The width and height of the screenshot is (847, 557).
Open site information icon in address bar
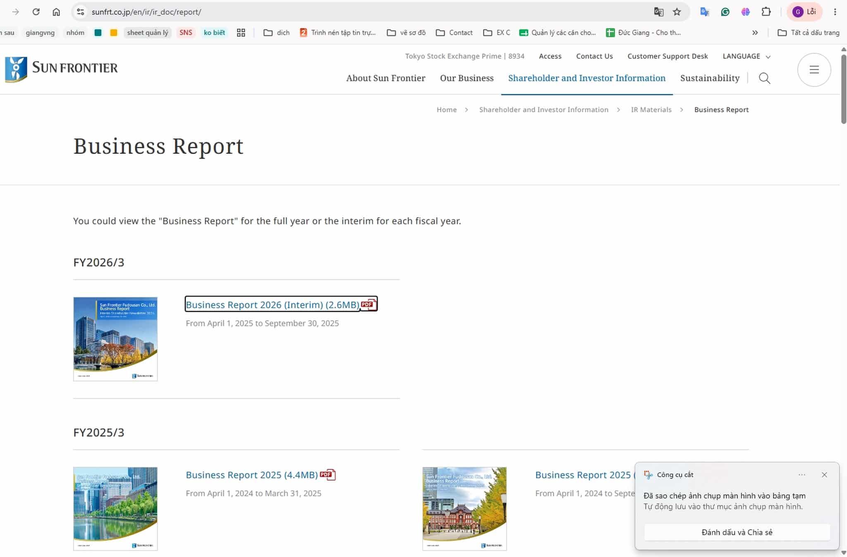coord(81,12)
